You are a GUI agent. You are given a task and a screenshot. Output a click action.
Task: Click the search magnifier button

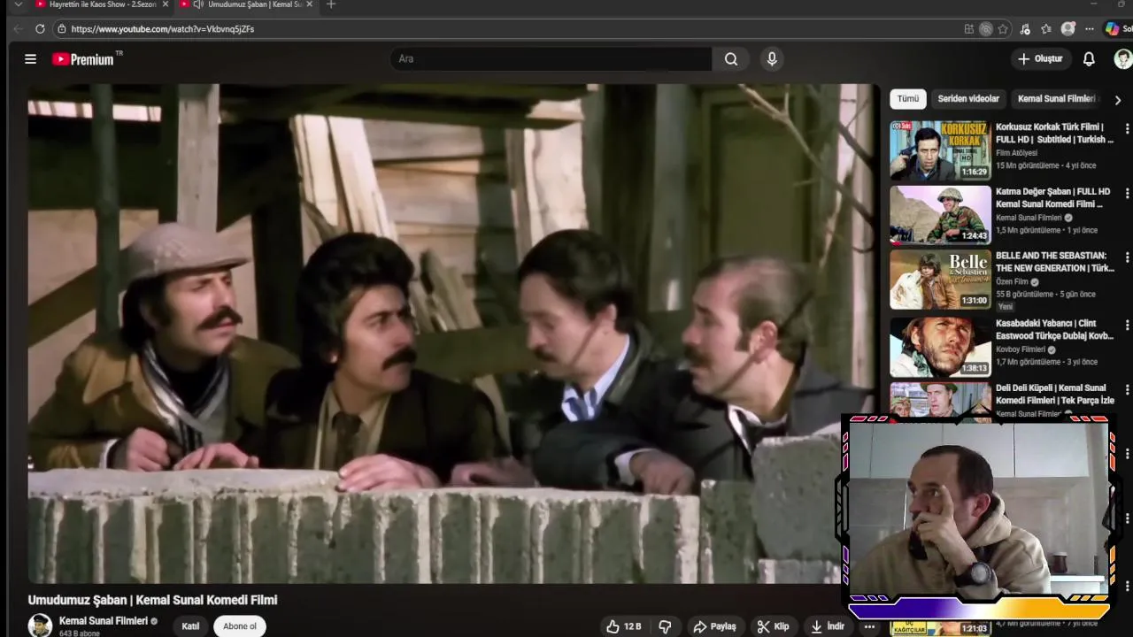(731, 59)
